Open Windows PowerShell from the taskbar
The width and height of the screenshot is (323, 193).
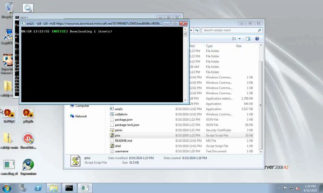pyautogui.click(x=38, y=188)
